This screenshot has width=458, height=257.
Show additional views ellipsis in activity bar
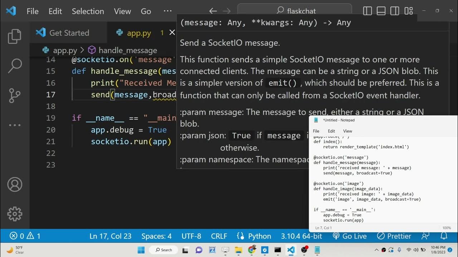pos(15,125)
